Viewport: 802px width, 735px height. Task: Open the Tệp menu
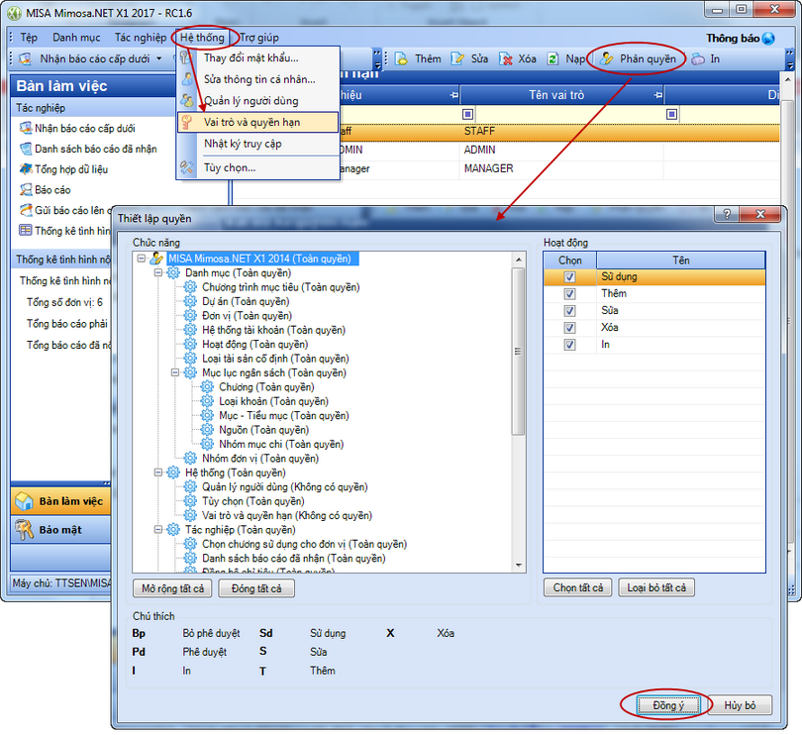[x=29, y=38]
